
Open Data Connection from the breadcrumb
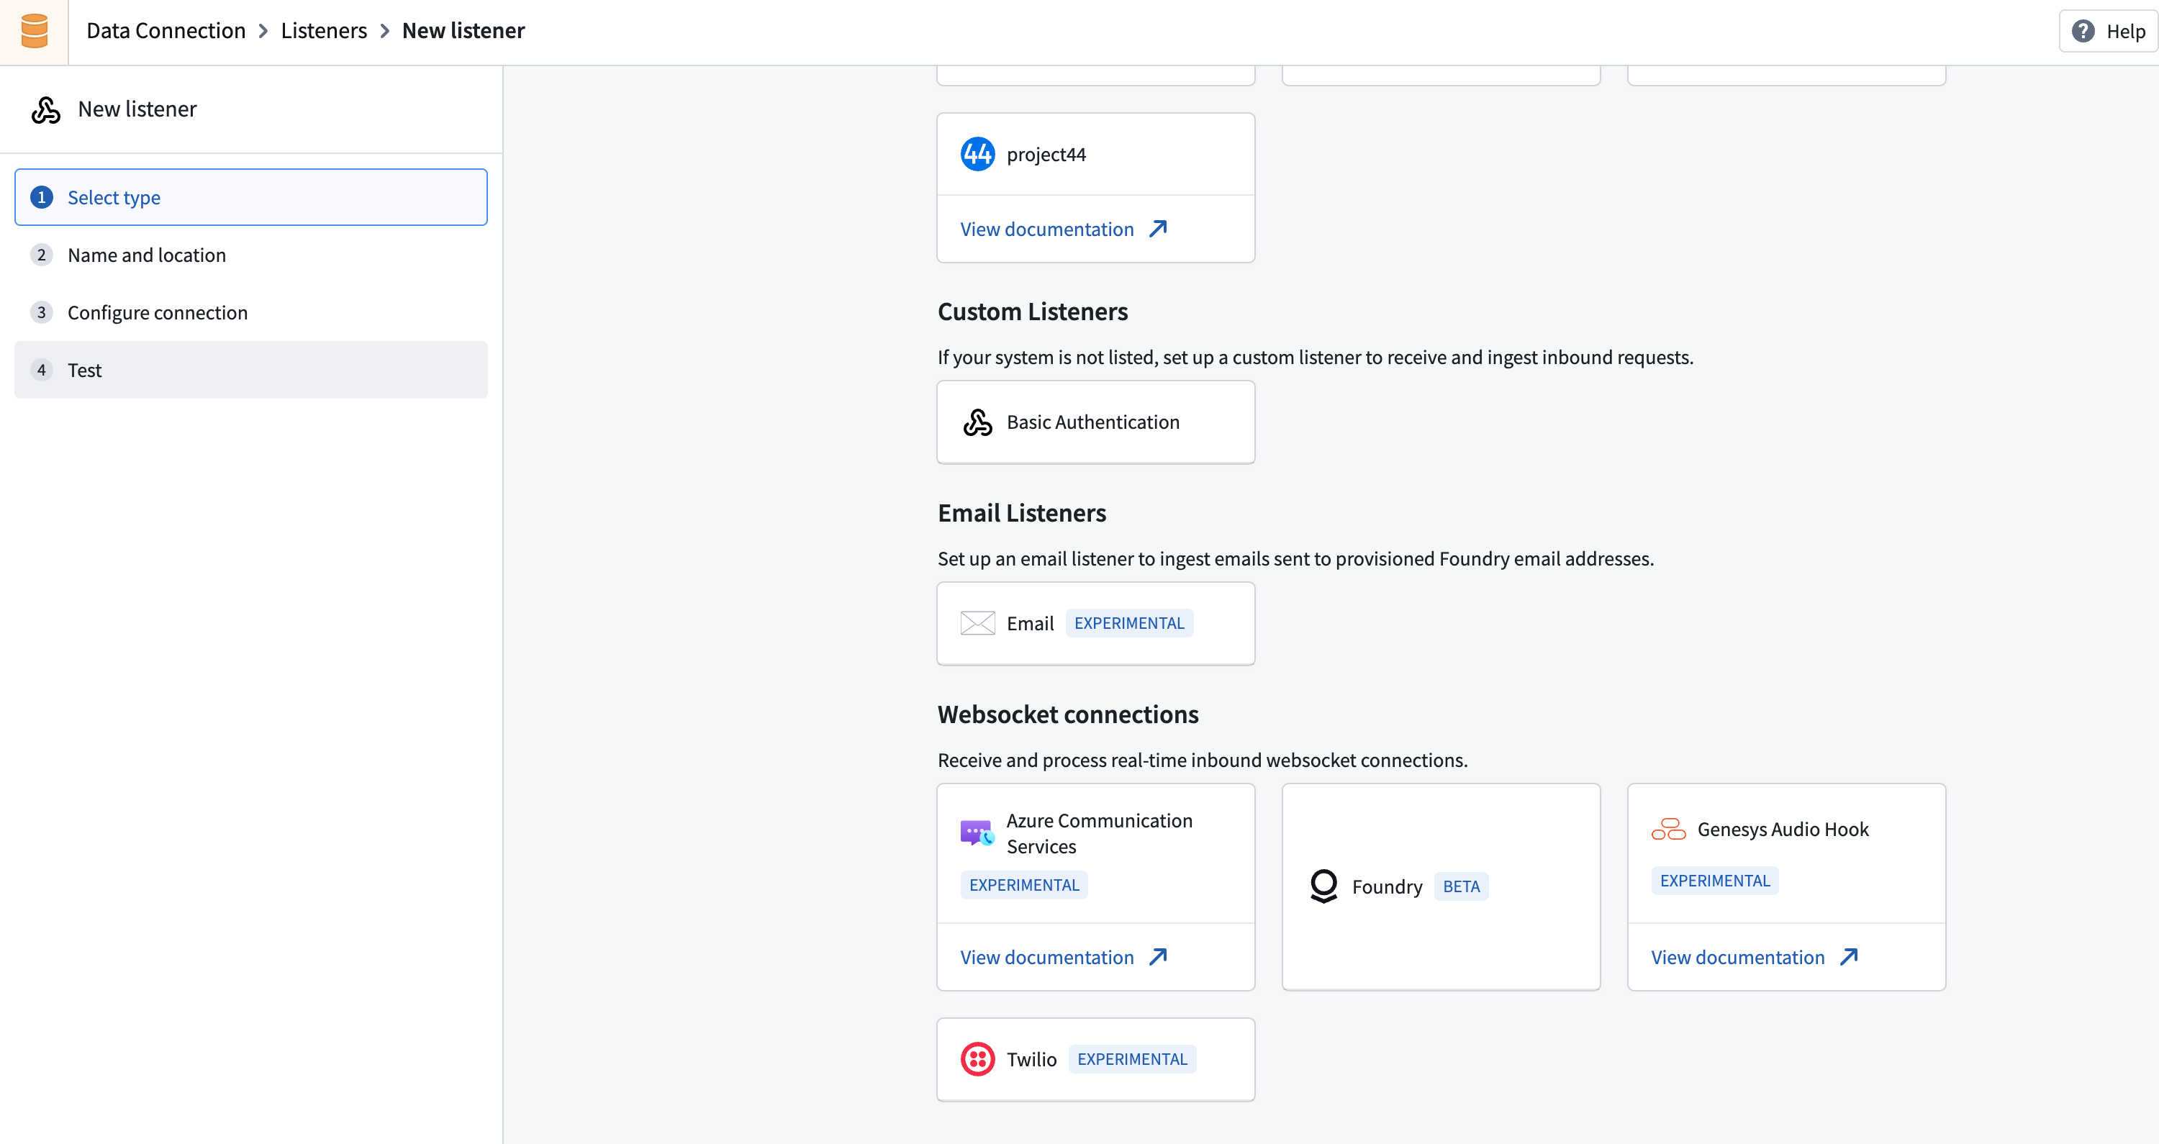point(165,30)
